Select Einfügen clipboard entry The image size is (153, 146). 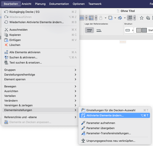click(40, 40)
